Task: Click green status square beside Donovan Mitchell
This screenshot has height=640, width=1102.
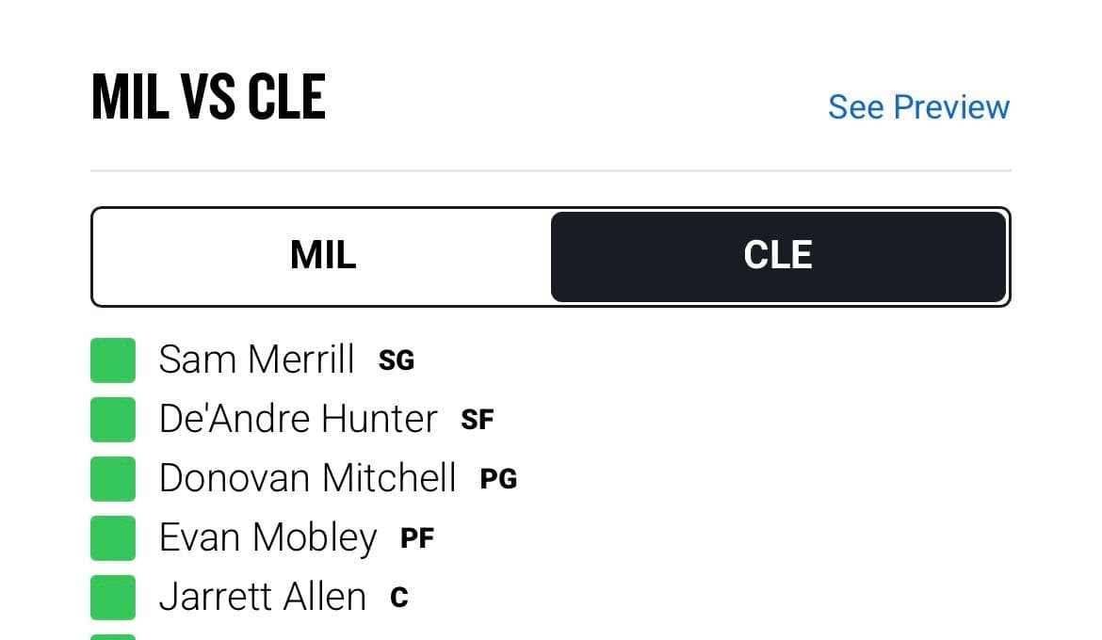Action: click(113, 479)
